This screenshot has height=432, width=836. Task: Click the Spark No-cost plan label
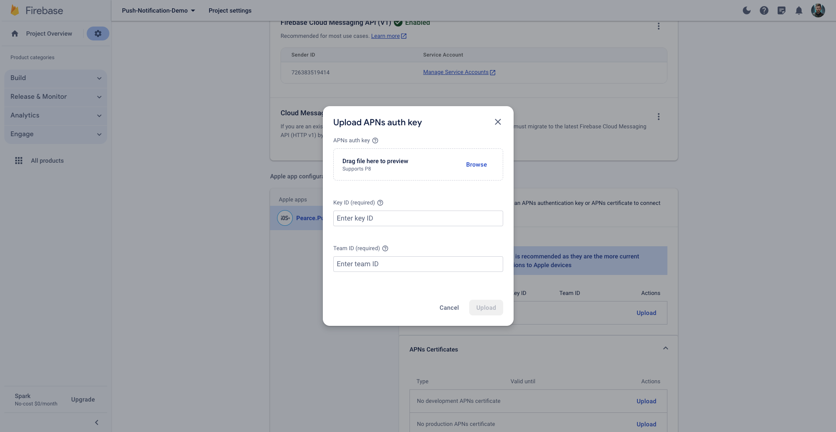[36, 399]
